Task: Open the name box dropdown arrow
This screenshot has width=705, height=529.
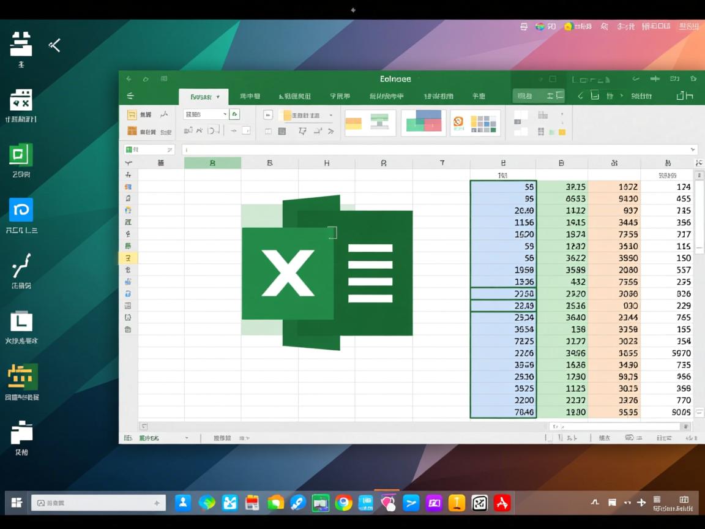Action: (170, 150)
